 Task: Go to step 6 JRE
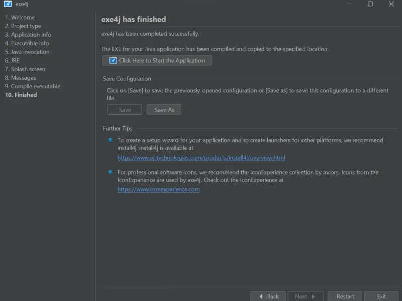click(12, 60)
